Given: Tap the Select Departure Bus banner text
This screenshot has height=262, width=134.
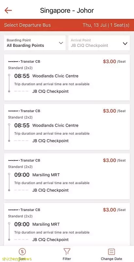Looking at the screenshot, I should point(27,25).
